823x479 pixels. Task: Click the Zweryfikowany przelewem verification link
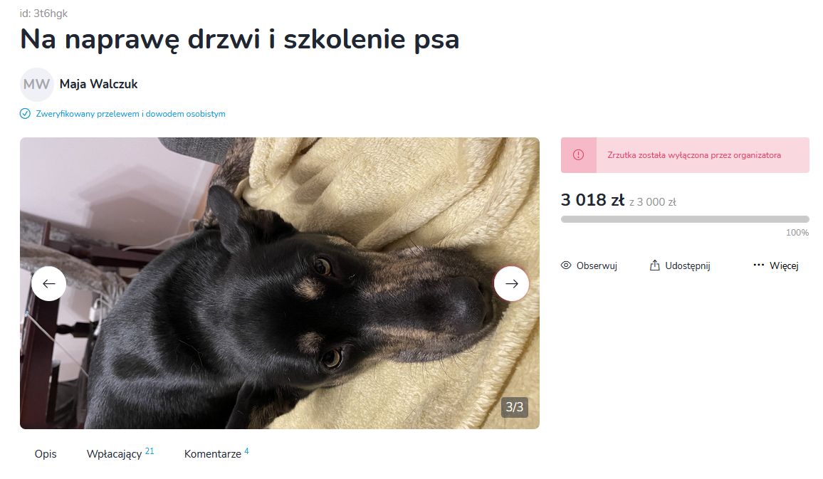(x=131, y=114)
